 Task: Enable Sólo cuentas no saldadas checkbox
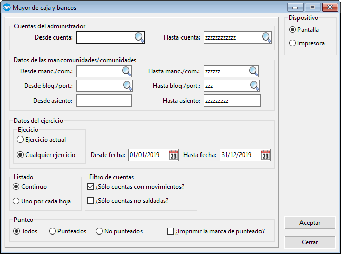(91, 200)
